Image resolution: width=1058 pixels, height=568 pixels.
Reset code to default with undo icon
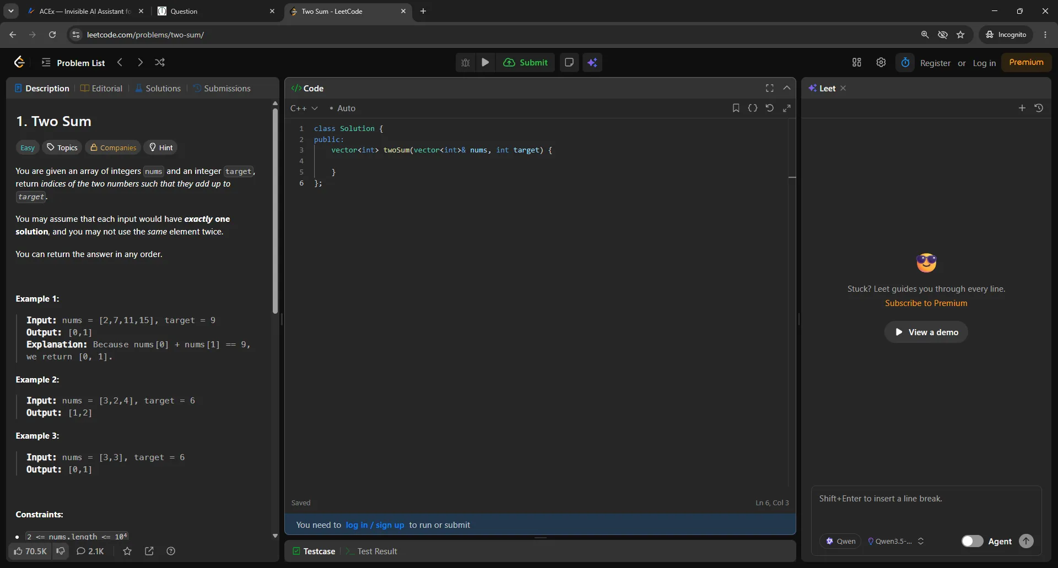(x=770, y=108)
